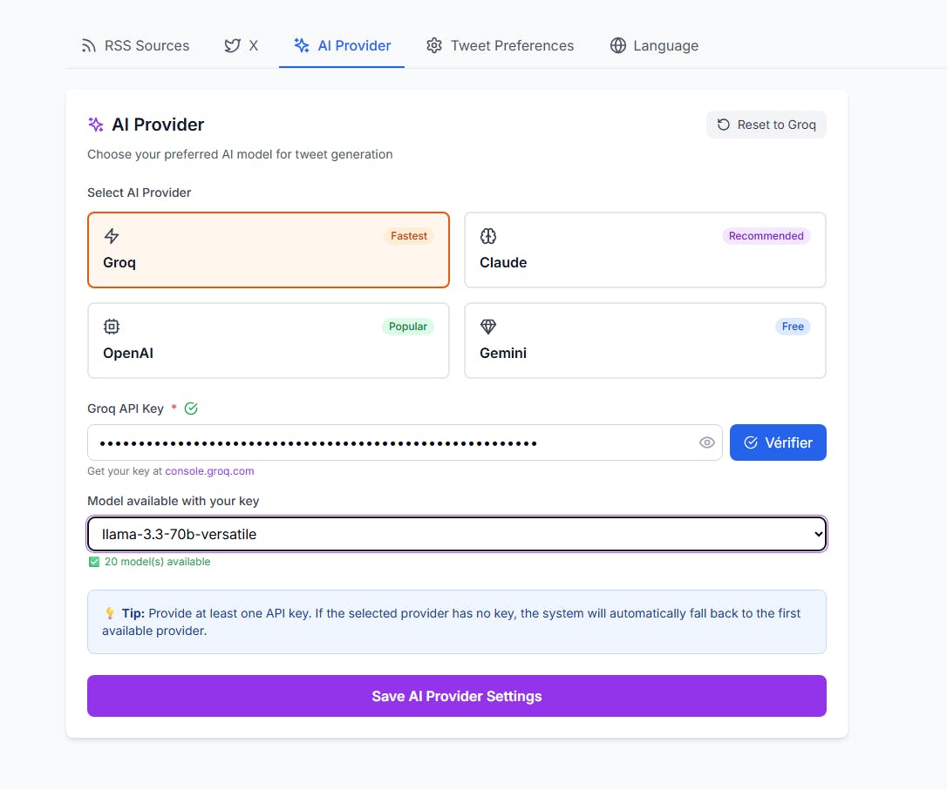Click the lightbulb tip icon

point(110,613)
